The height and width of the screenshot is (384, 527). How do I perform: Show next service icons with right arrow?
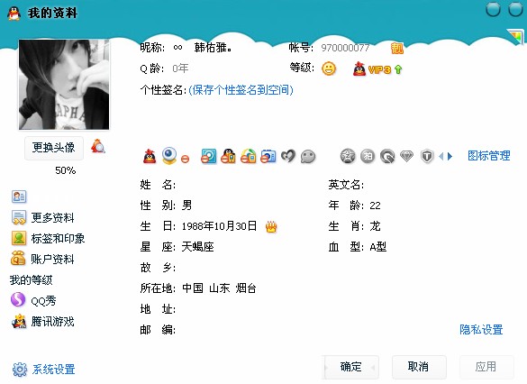tap(450, 156)
